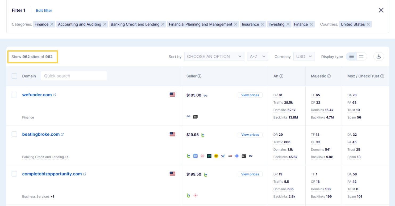
Task: Open the Sort by CHOOSE AN OPTION dropdown
Action: click(214, 57)
